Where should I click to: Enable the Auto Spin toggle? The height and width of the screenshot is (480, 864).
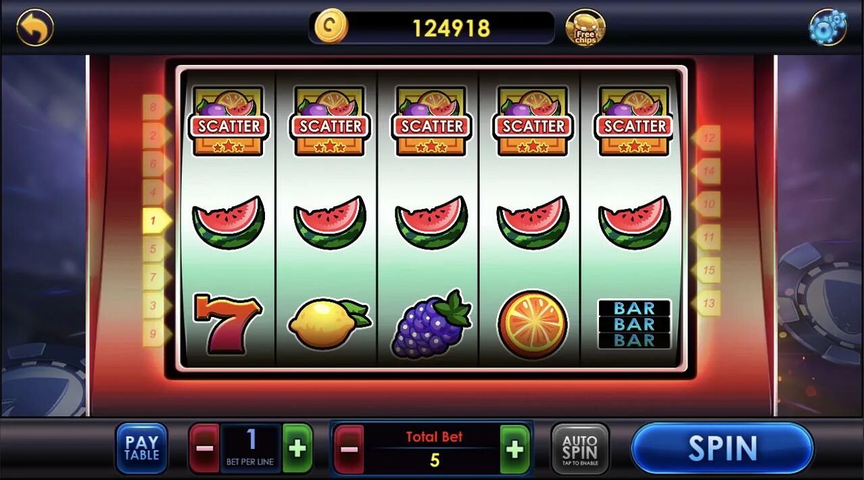(x=580, y=449)
